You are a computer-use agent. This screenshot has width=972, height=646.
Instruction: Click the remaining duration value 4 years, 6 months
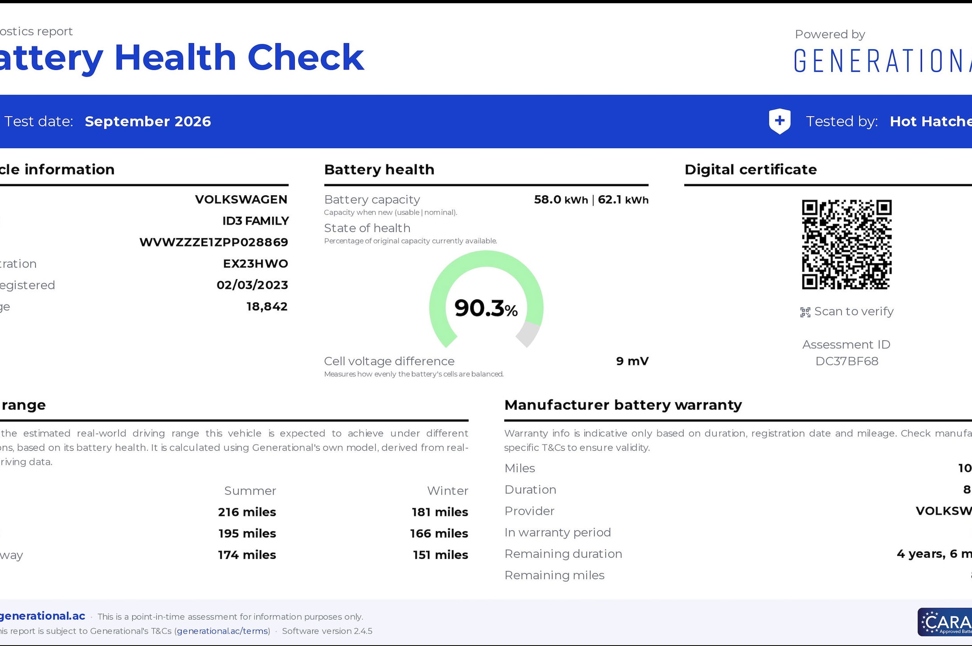tap(934, 554)
